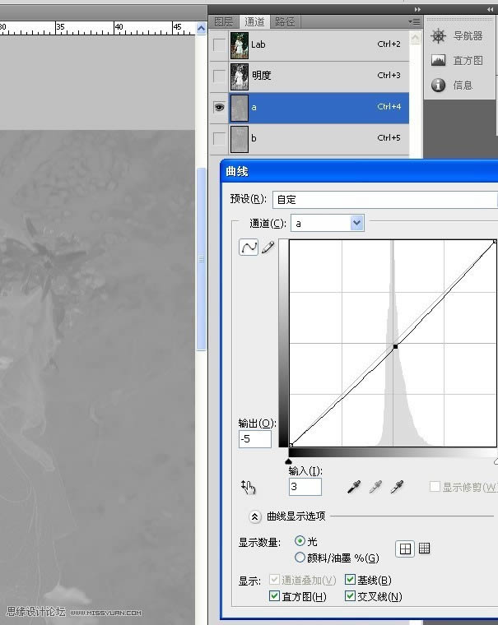Pick the white point eyedropper
Viewport: 498px width, 625px height.
pyautogui.click(x=398, y=487)
